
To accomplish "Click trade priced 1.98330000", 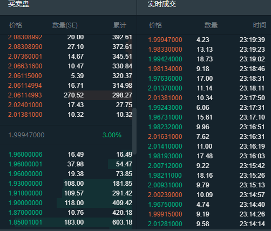I will coord(204,50).
